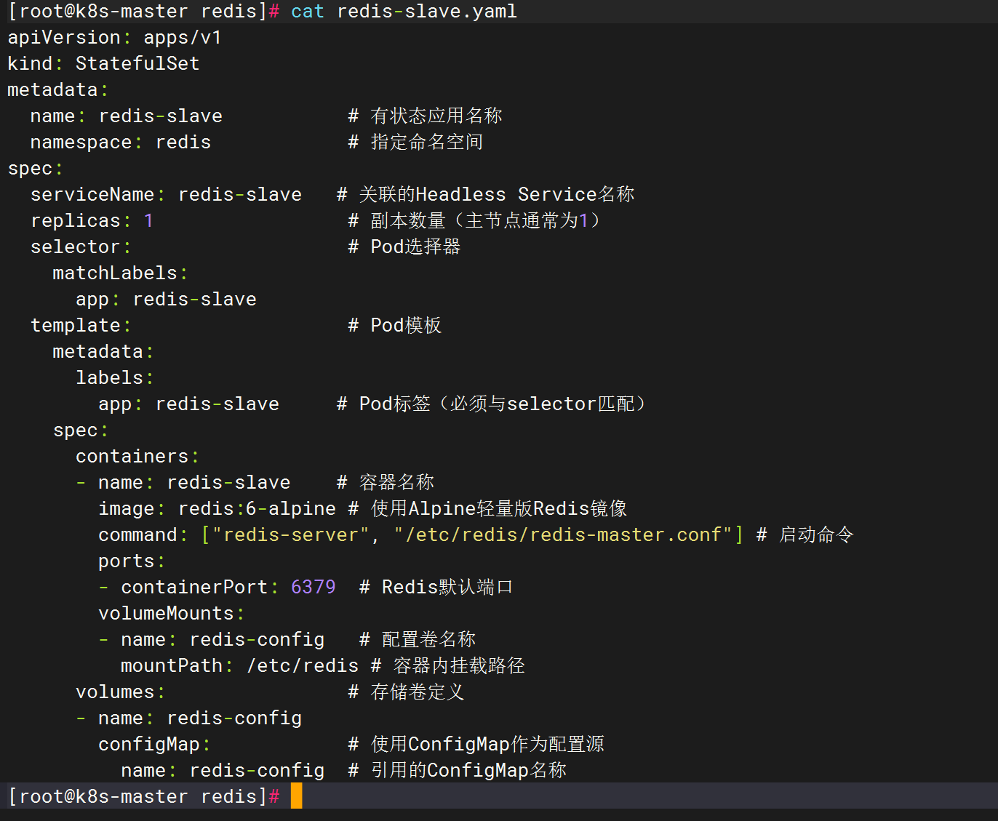Click the comment 'Redis默认端口'
The width and height of the screenshot is (998, 821).
click(x=447, y=588)
